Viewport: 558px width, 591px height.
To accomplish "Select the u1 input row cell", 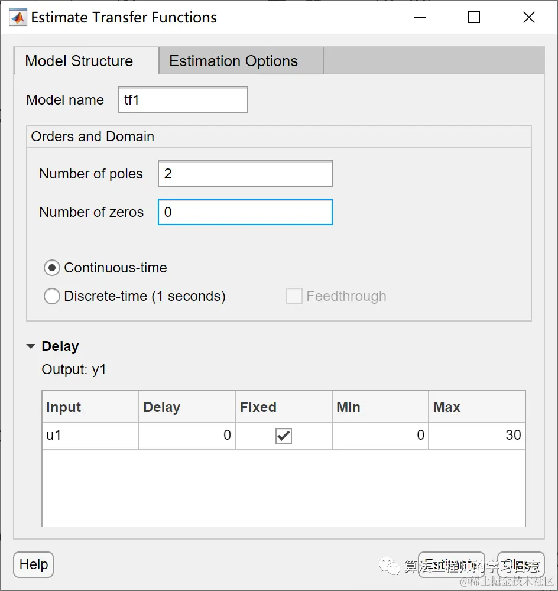I will (x=90, y=436).
